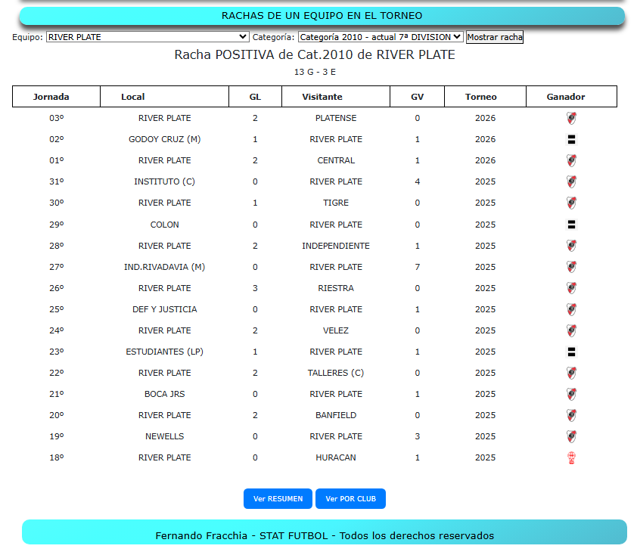
Task: Click winner crest in Banfield row
Action: pyautogui.click(x=571, y=415)
